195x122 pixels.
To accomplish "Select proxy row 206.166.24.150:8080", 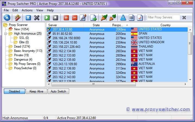I will tap(117, 38).
